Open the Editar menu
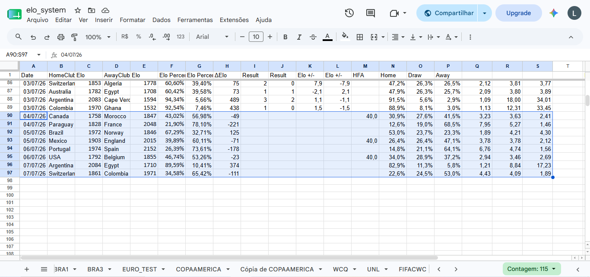 click(x=63, y=20)
